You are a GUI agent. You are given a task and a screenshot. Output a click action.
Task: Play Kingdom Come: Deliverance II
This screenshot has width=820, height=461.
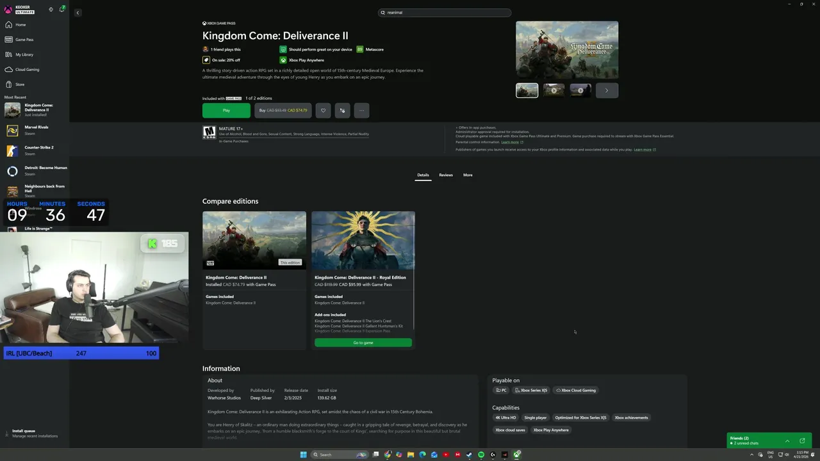tap(226, 110)
